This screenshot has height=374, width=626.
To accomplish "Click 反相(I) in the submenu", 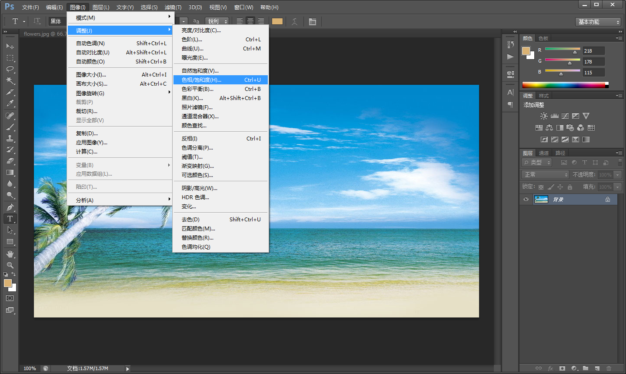I will pos(221,139).
